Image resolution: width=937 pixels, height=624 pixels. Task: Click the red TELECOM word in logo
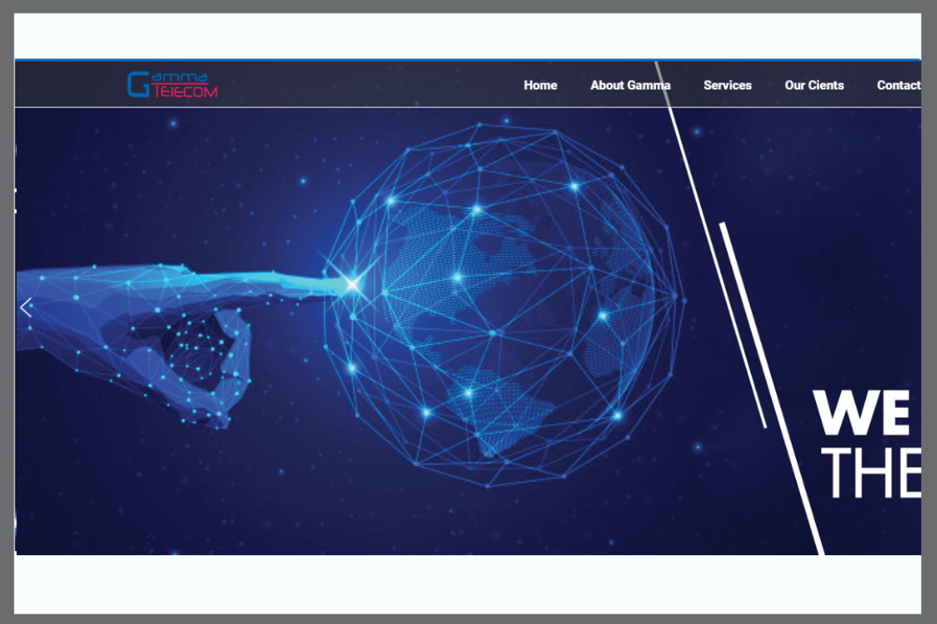pos(185,91)
